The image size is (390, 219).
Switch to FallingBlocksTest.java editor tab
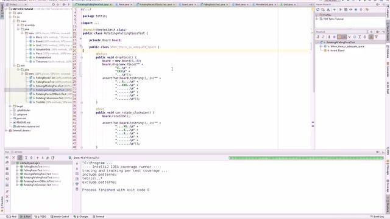[214, 4]
